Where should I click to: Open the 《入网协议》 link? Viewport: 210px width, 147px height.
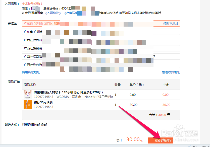53,13
